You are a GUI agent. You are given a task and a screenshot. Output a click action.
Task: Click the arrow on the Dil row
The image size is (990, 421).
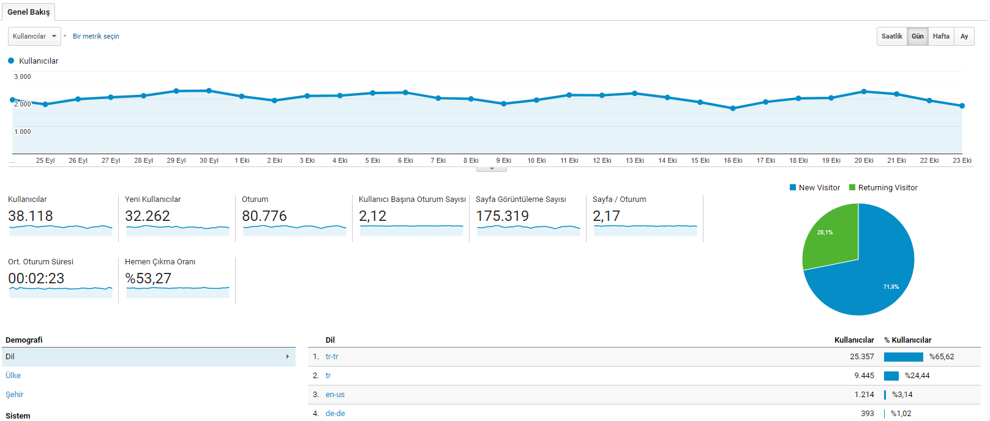click(287, 357)
